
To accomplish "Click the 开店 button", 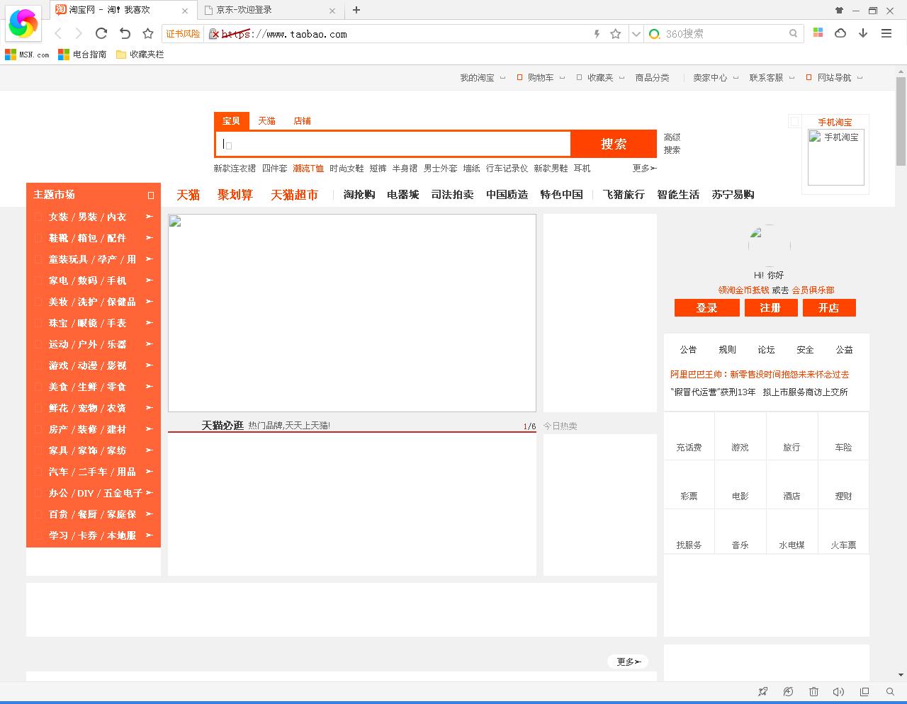I will [829, 308].
